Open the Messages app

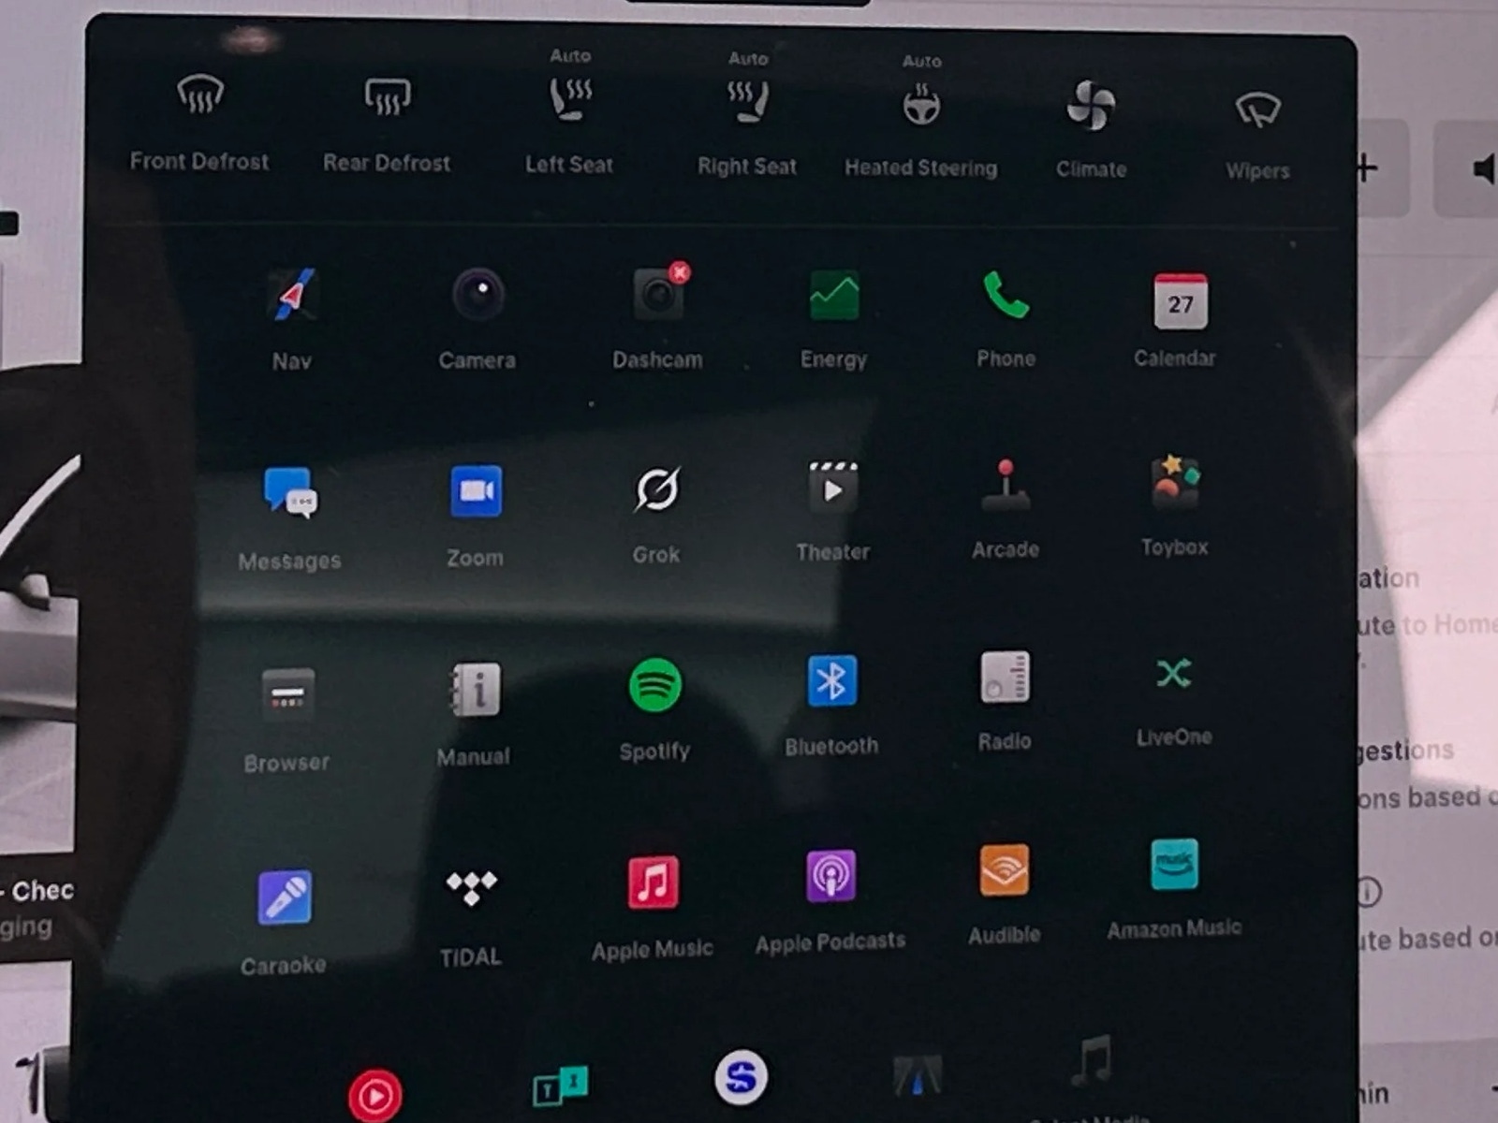(290, 491)
